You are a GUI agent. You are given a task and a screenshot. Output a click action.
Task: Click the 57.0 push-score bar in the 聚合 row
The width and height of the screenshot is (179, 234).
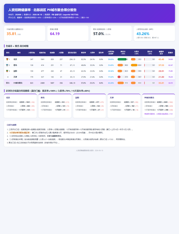[121, 83]
